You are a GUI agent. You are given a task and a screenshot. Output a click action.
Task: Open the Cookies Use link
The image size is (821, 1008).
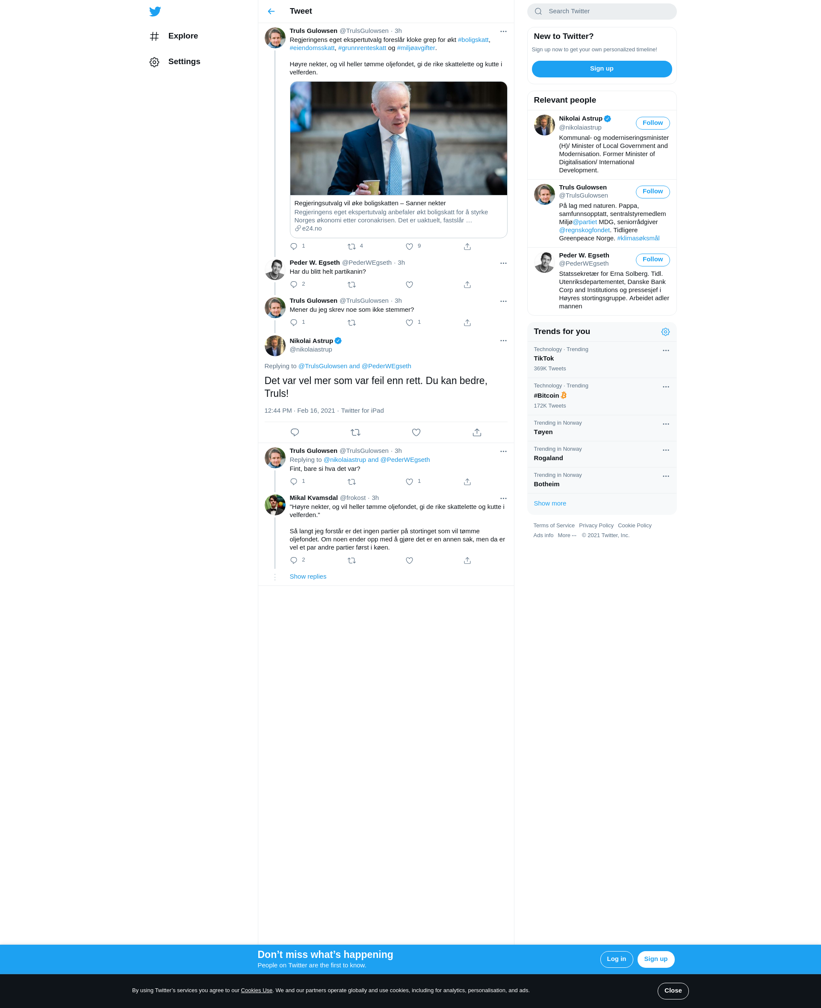(x=256, y=990)
